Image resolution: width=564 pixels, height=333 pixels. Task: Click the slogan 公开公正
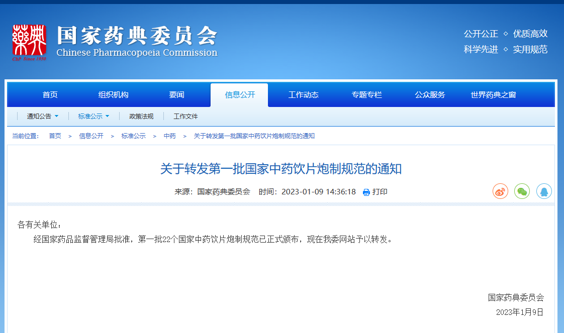[x=481, y=34]
